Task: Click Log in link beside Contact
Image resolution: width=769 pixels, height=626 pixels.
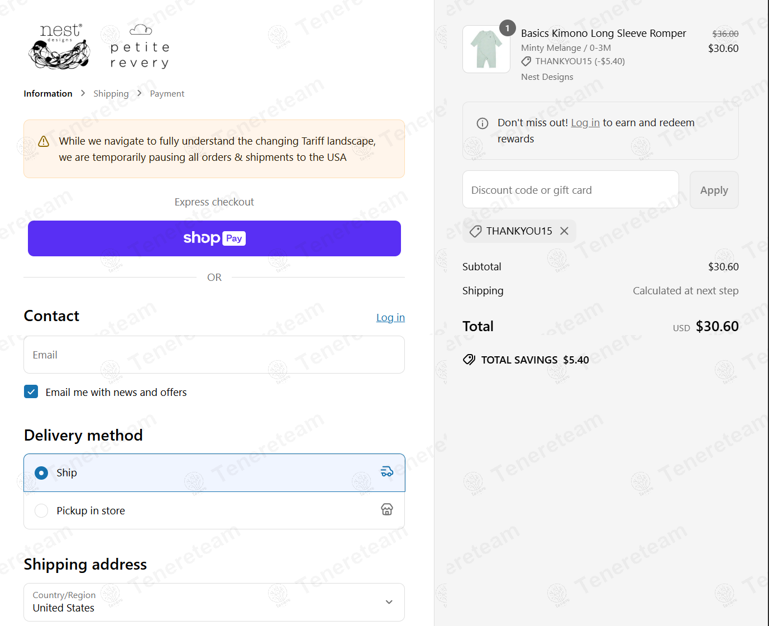Action: coord(390,318)
